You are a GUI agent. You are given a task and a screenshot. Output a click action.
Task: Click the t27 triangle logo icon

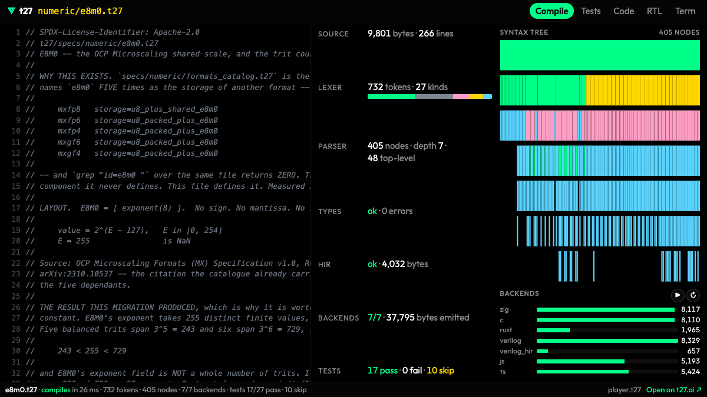11,11
